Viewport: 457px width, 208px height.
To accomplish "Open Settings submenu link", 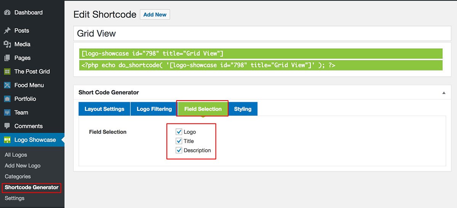I will [x=14, y=198].
